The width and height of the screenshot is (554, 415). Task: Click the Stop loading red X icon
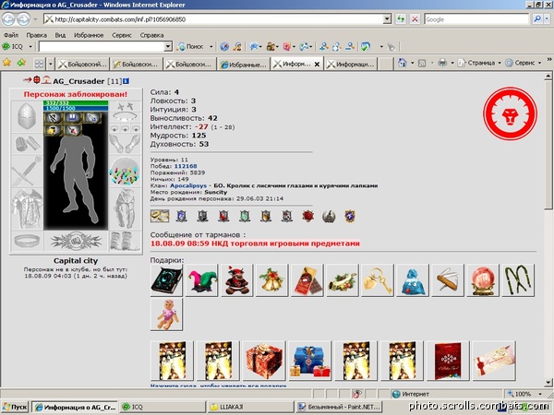click(x=415, y=19)
